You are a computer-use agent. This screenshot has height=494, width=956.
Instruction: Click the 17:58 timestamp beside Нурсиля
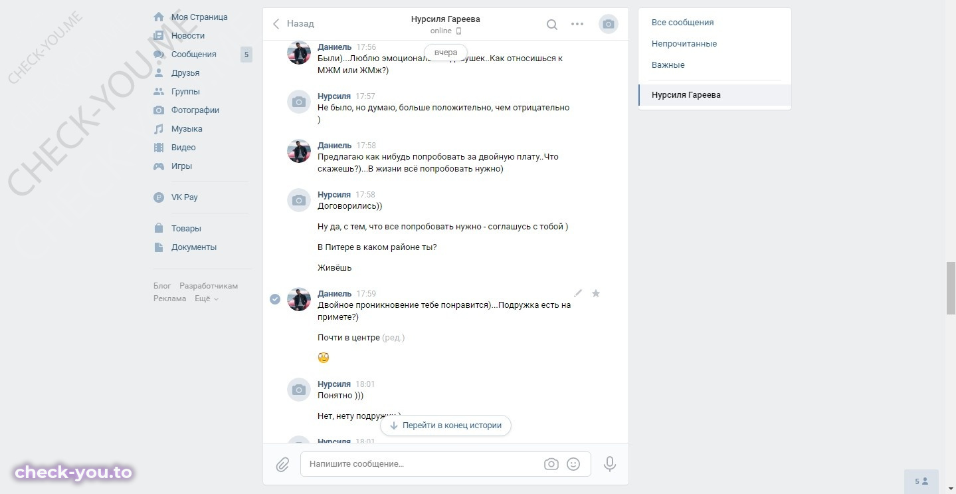coord(365,195)
